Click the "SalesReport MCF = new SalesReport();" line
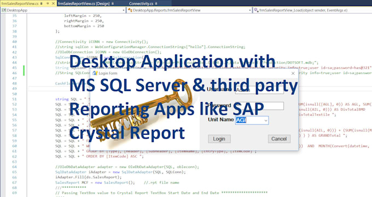Viewport: 372px width, 197px height. (95, 182)
